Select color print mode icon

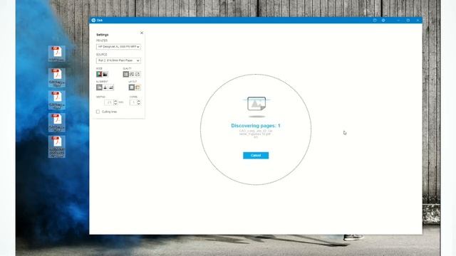pyautogui.click(x=99, y=74)
